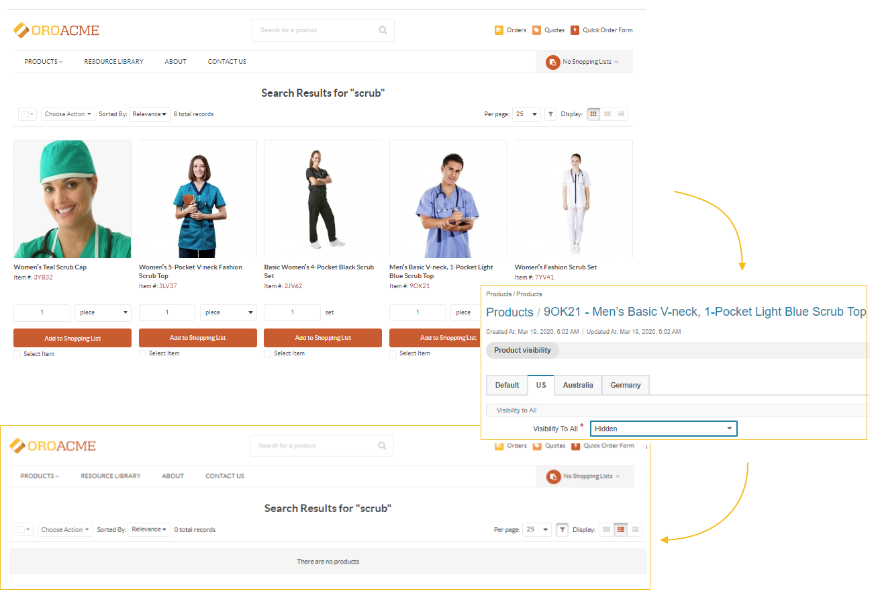Open Basic Women's 4-Pocket Black Scrub Set image
This screenshot has width=878, height=612.
(x=323, y=199)
